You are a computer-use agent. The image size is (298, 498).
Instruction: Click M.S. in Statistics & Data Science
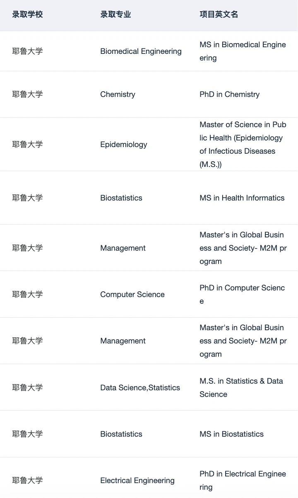pos(241,388)
